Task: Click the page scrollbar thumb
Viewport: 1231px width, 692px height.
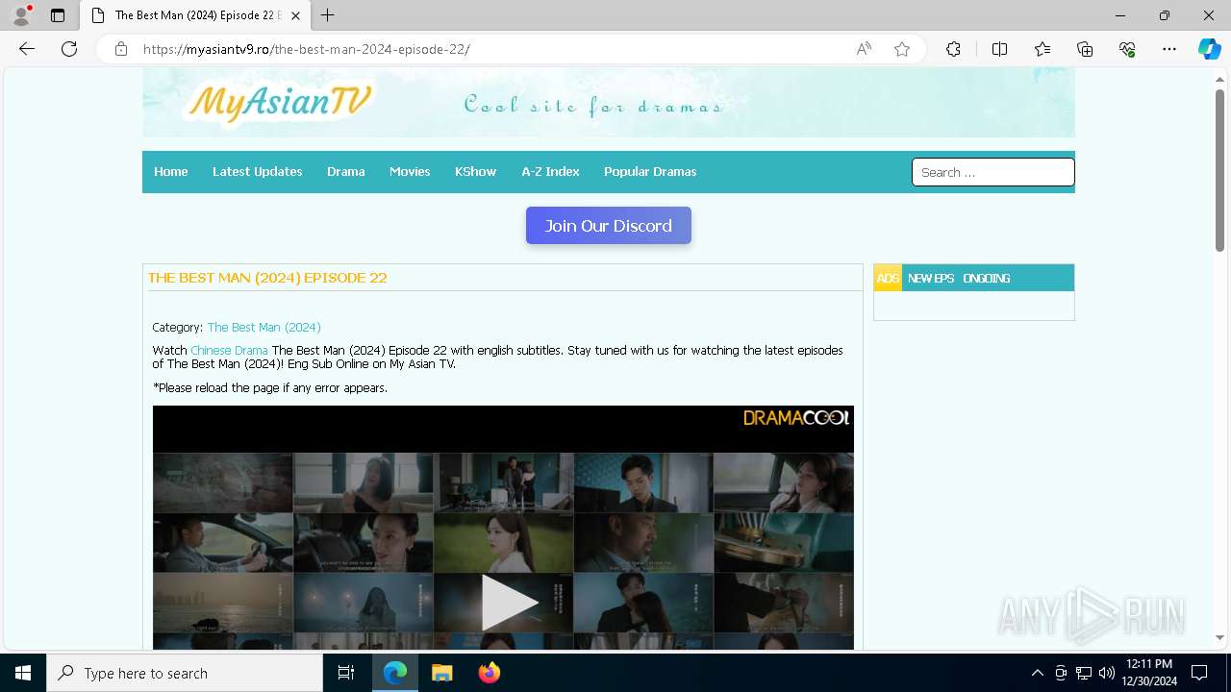Action: (x=1219, y=170)
